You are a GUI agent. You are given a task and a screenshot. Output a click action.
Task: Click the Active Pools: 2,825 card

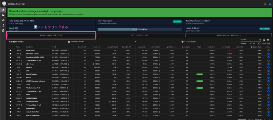(139, 22)
